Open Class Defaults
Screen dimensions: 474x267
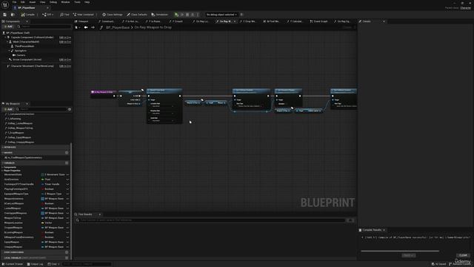[x=137, y=15]
